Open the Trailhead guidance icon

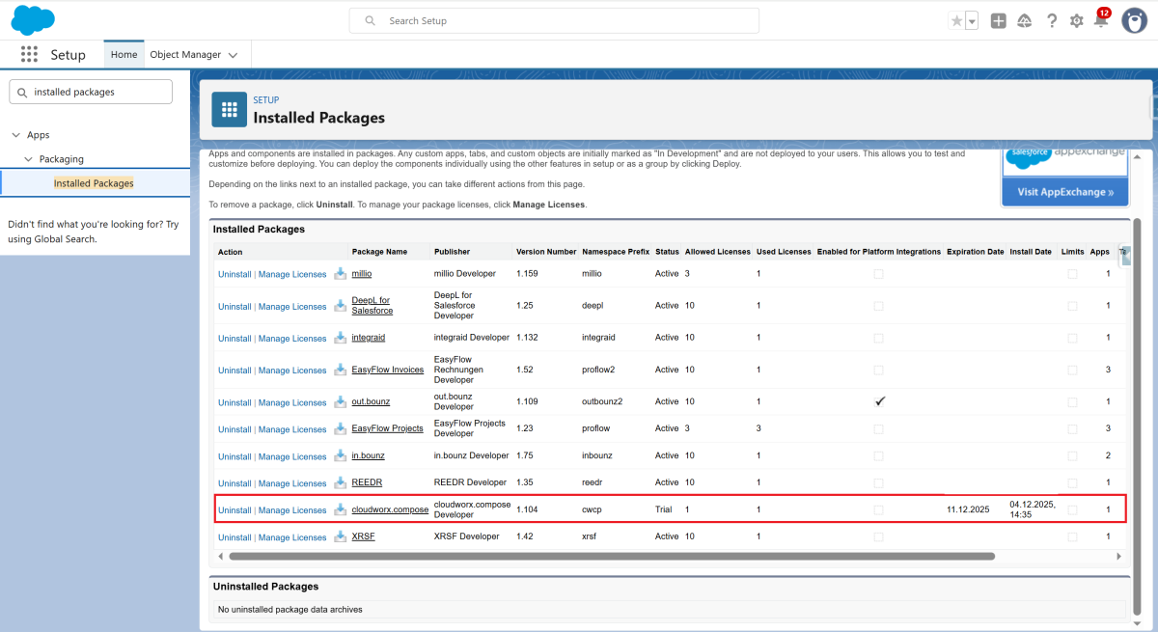(1025, 20)
